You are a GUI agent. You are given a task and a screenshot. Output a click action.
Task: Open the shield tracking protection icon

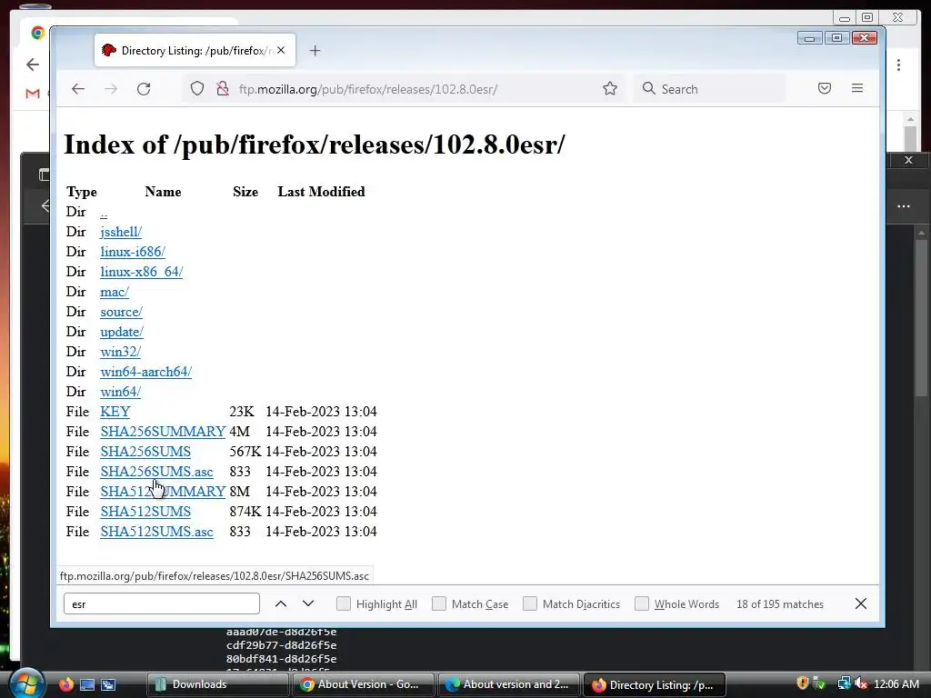(197, 89)
